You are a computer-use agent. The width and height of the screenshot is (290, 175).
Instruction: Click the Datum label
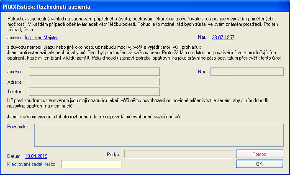point(14,156)
